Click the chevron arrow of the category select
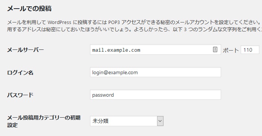The image size is (262, 136). pyautogui.click(x=160, y=121)
